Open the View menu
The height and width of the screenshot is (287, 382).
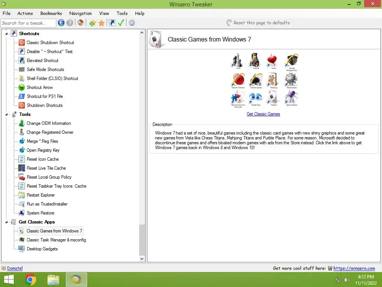click(104, 13)
